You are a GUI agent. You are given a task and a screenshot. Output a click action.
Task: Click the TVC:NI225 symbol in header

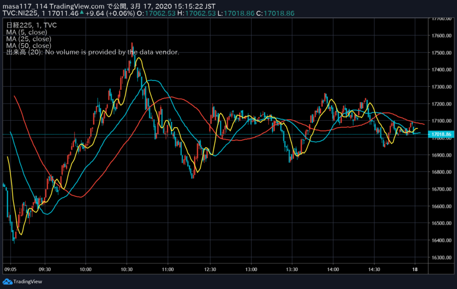[20, 13]
